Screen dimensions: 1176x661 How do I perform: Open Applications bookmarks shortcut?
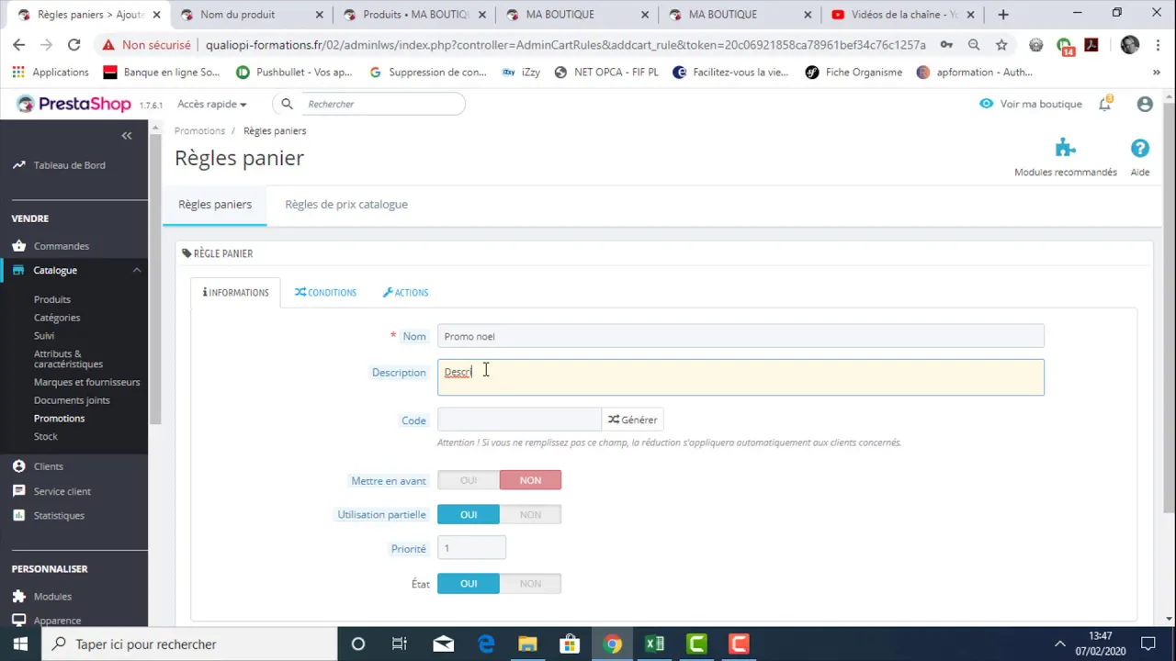click(51, 73)
